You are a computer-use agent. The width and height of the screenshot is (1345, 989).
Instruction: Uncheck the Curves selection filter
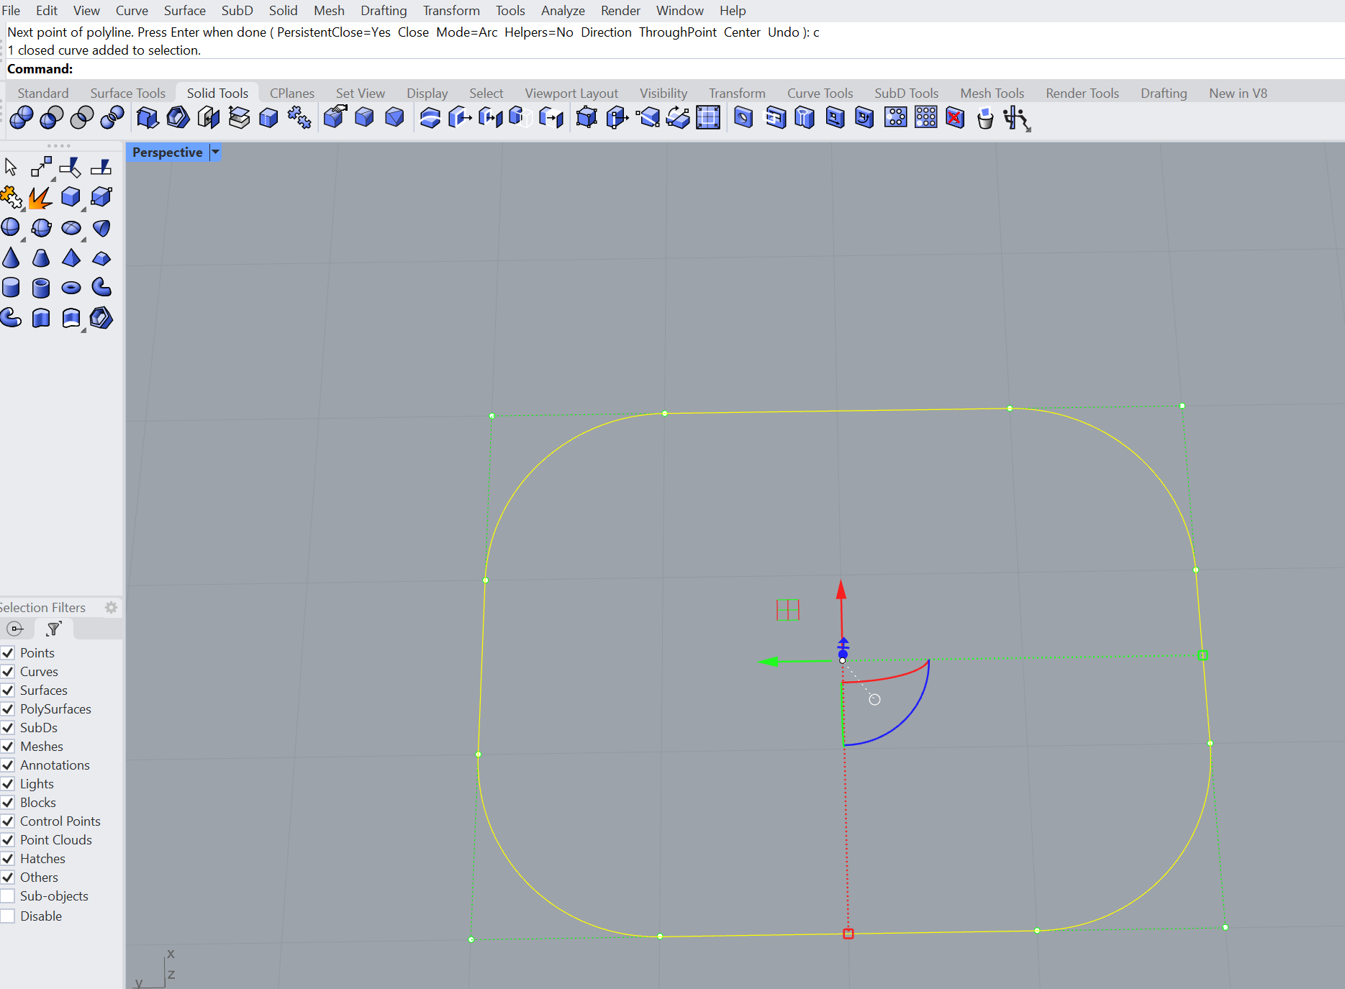[8, 672]
